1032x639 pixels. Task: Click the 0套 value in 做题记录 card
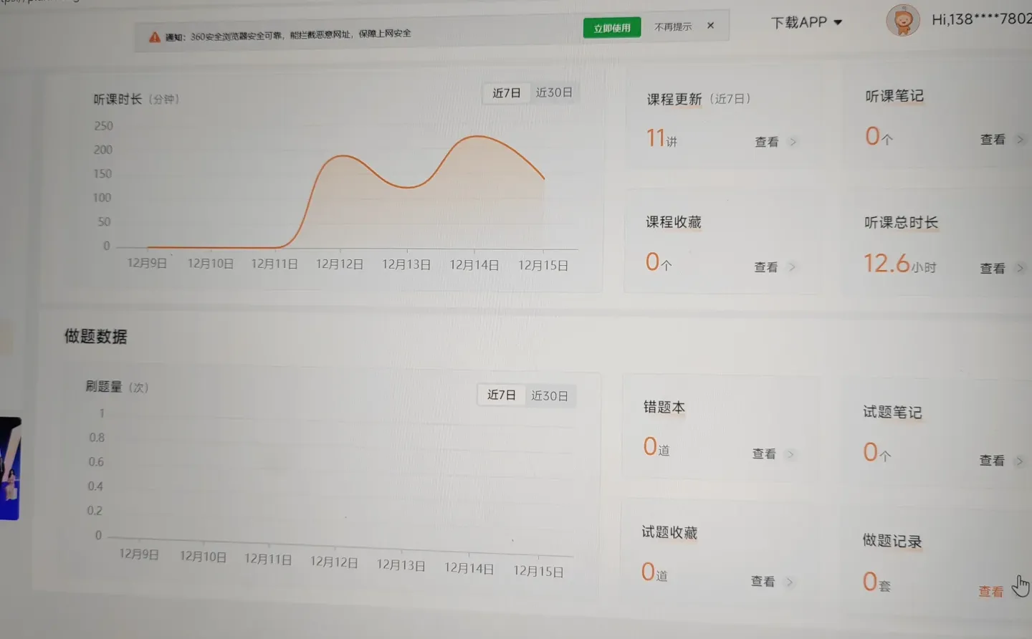coord(876,582)
